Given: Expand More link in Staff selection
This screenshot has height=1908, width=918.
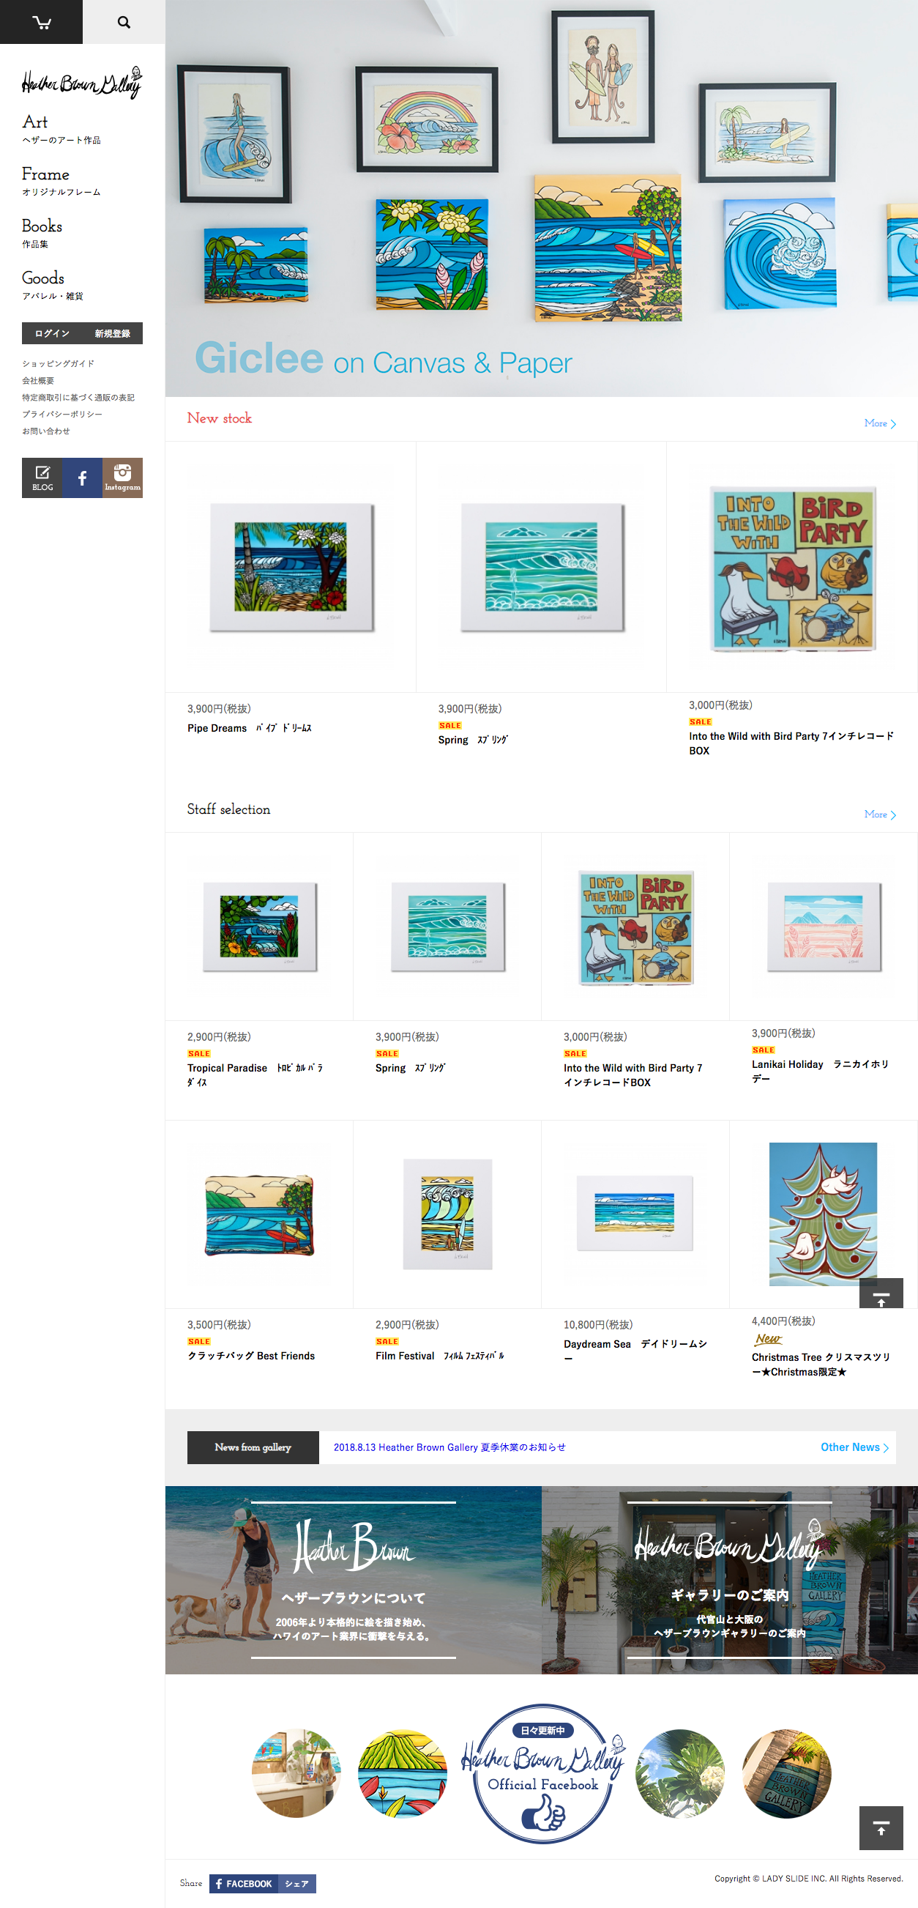Looking at the screenshot, I should pos(880,814).
